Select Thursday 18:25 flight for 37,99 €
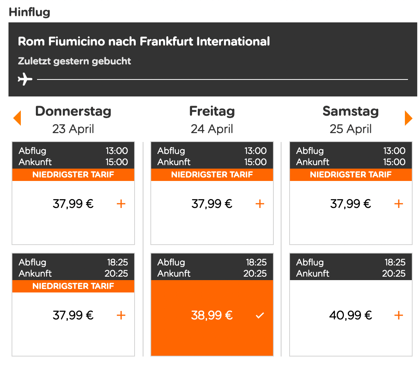Viewport: 418px width, 365px height. click(73, 315)
